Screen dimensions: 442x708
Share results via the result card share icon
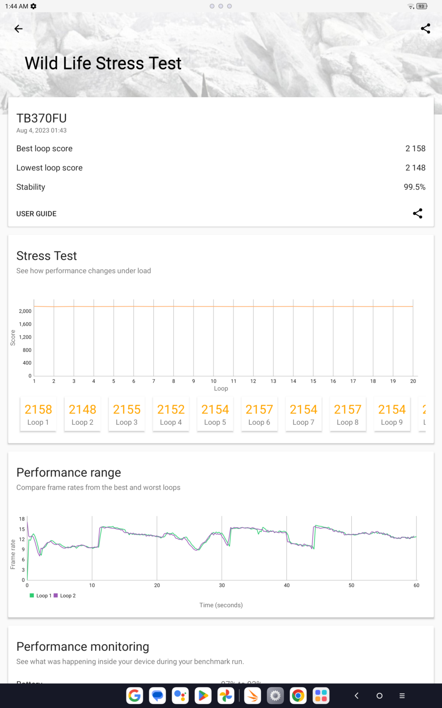point(417,214)
